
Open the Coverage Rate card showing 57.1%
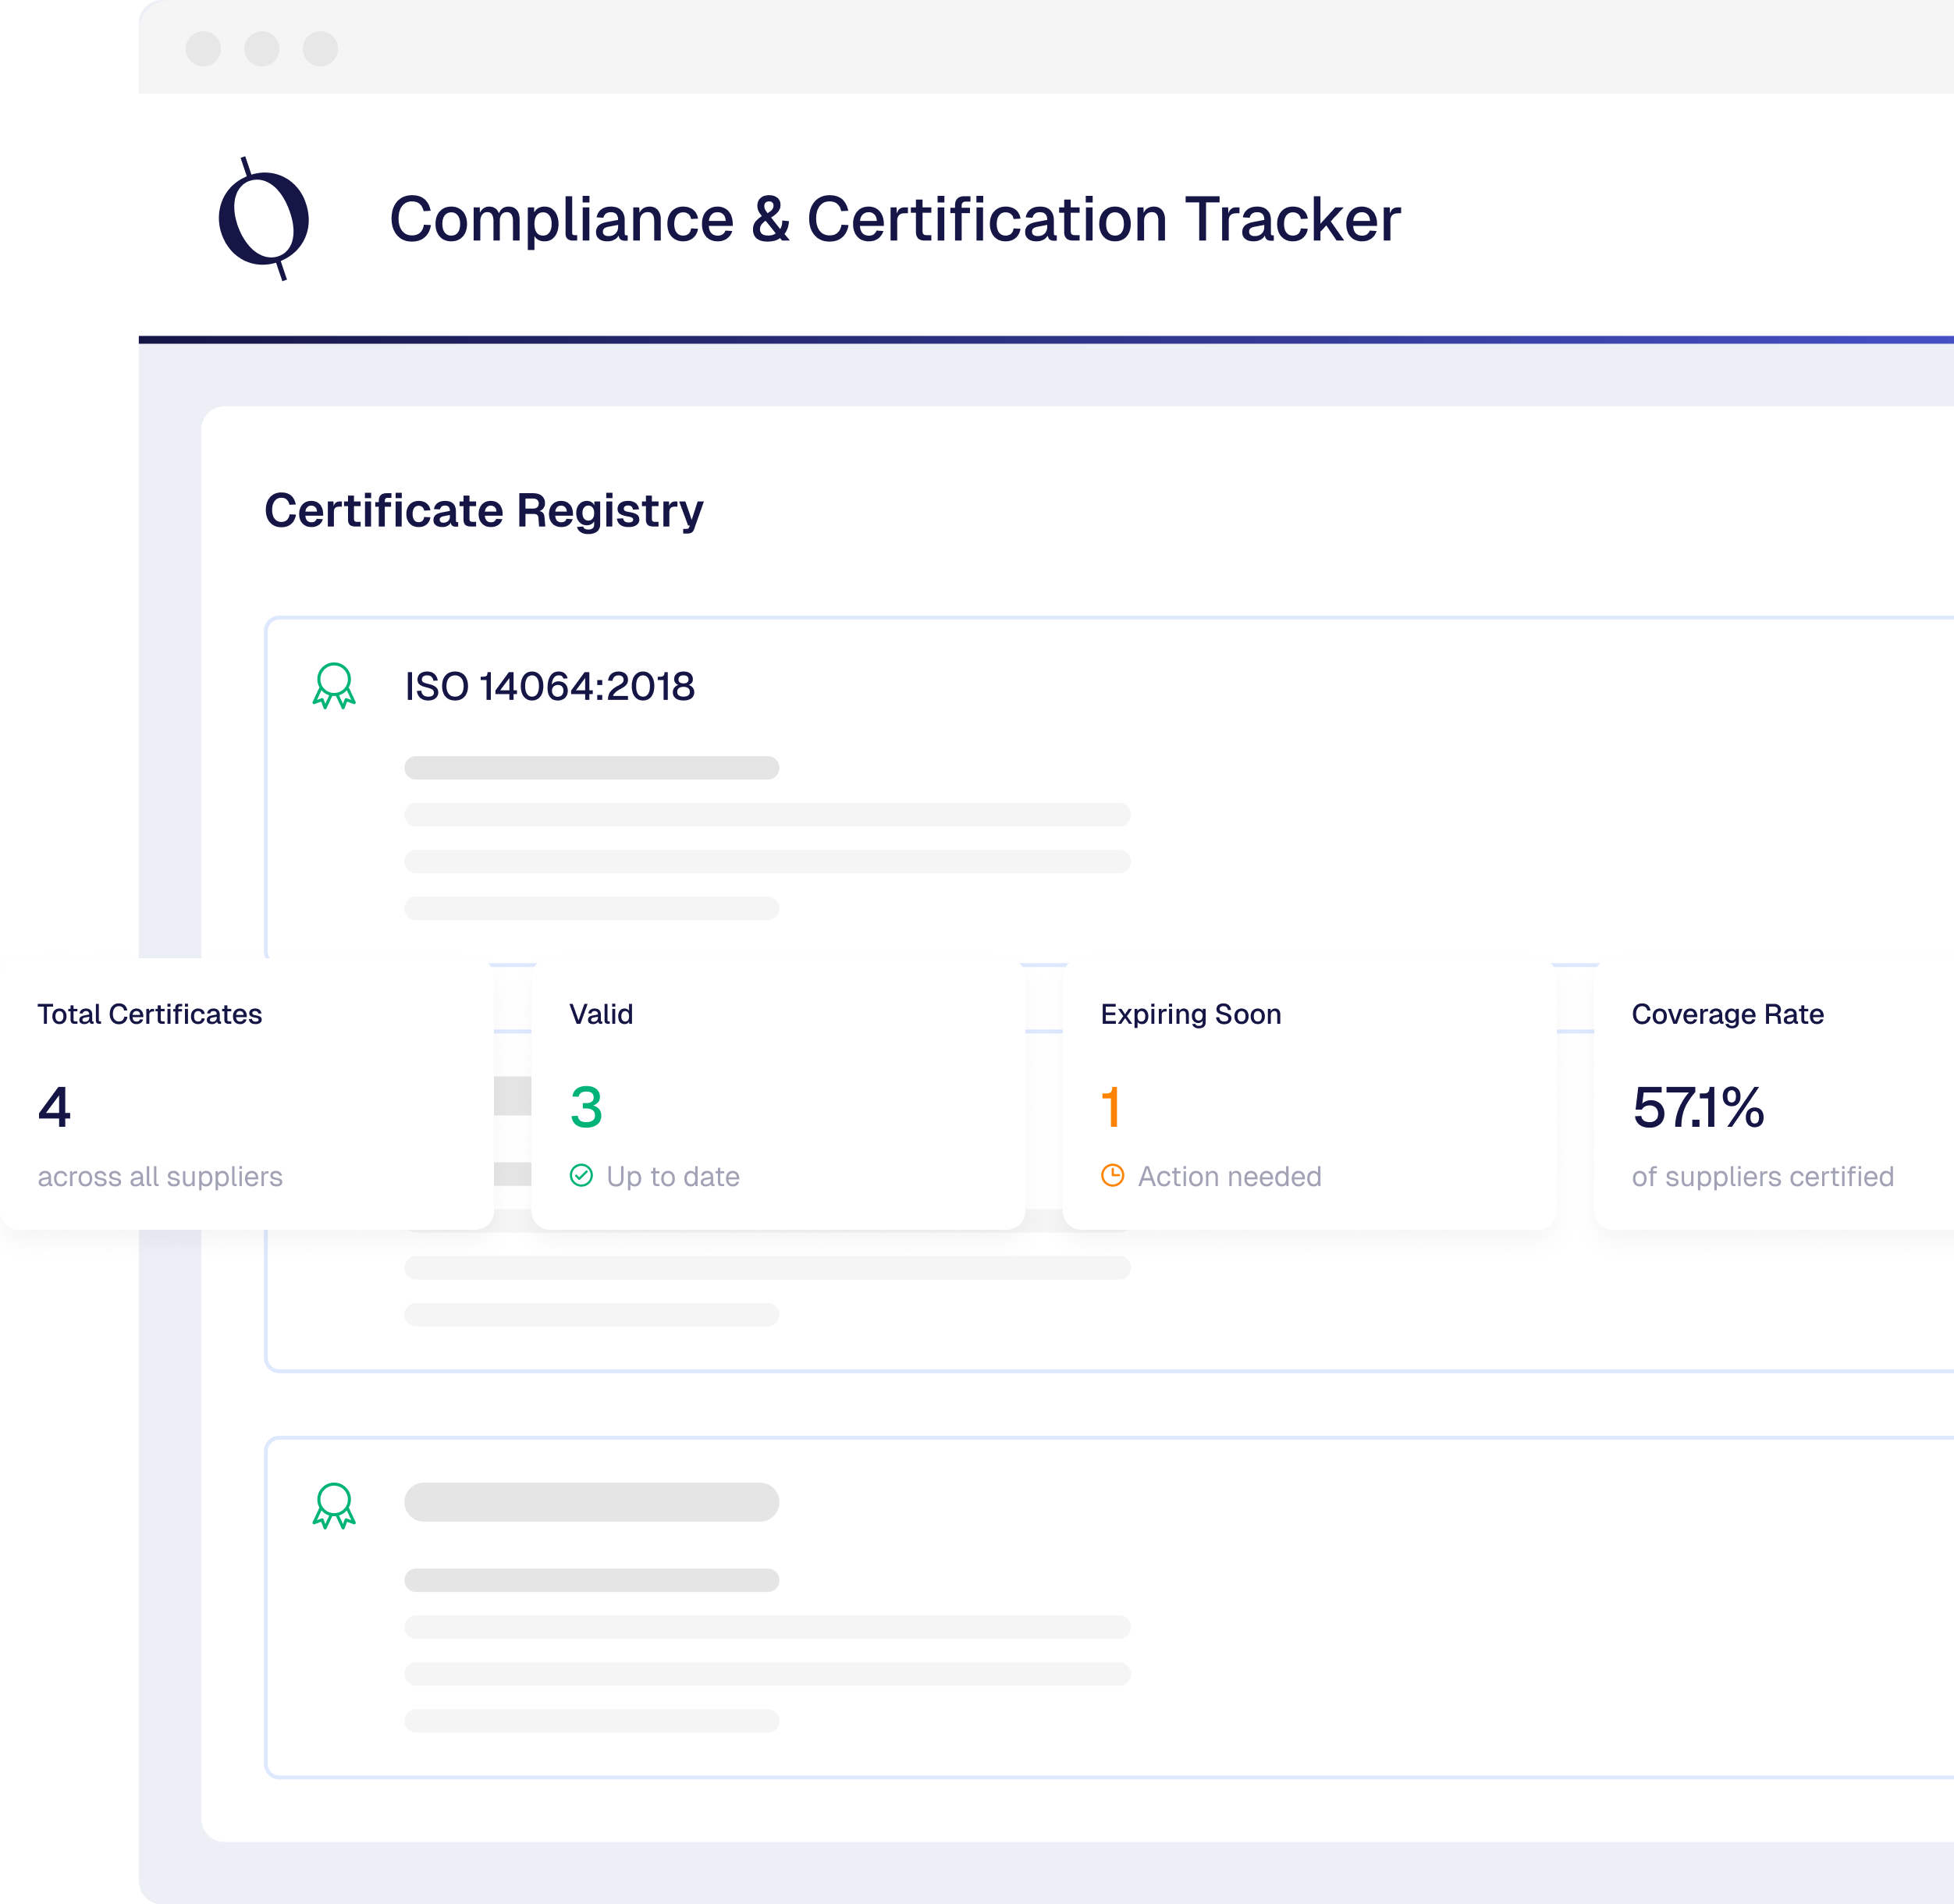point(1700,1110)
